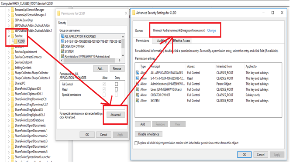The height and width of the screenshot is (163, 303).
Task: Select Administrators row in permission entries
Action: [x=208, y=84]
